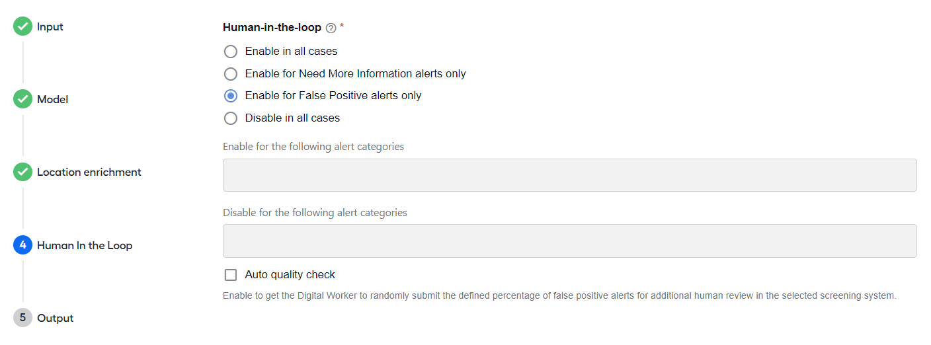Select Enable for Need More Information alerts only
931x345 pixels.
pyautogui.click(x=231, y=74)
